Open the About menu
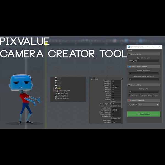Screen dimensions: 165x165 tap(130, 50)
